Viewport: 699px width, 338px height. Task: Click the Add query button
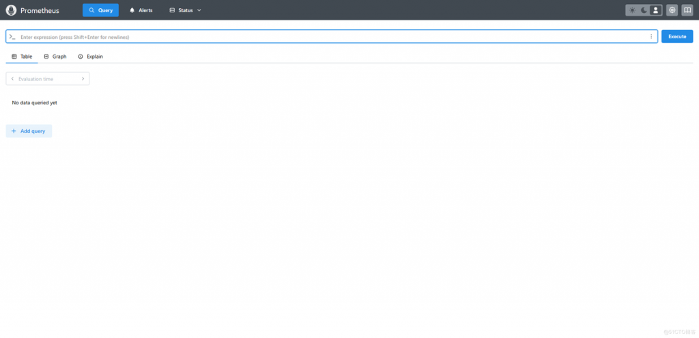pos(29,131)
